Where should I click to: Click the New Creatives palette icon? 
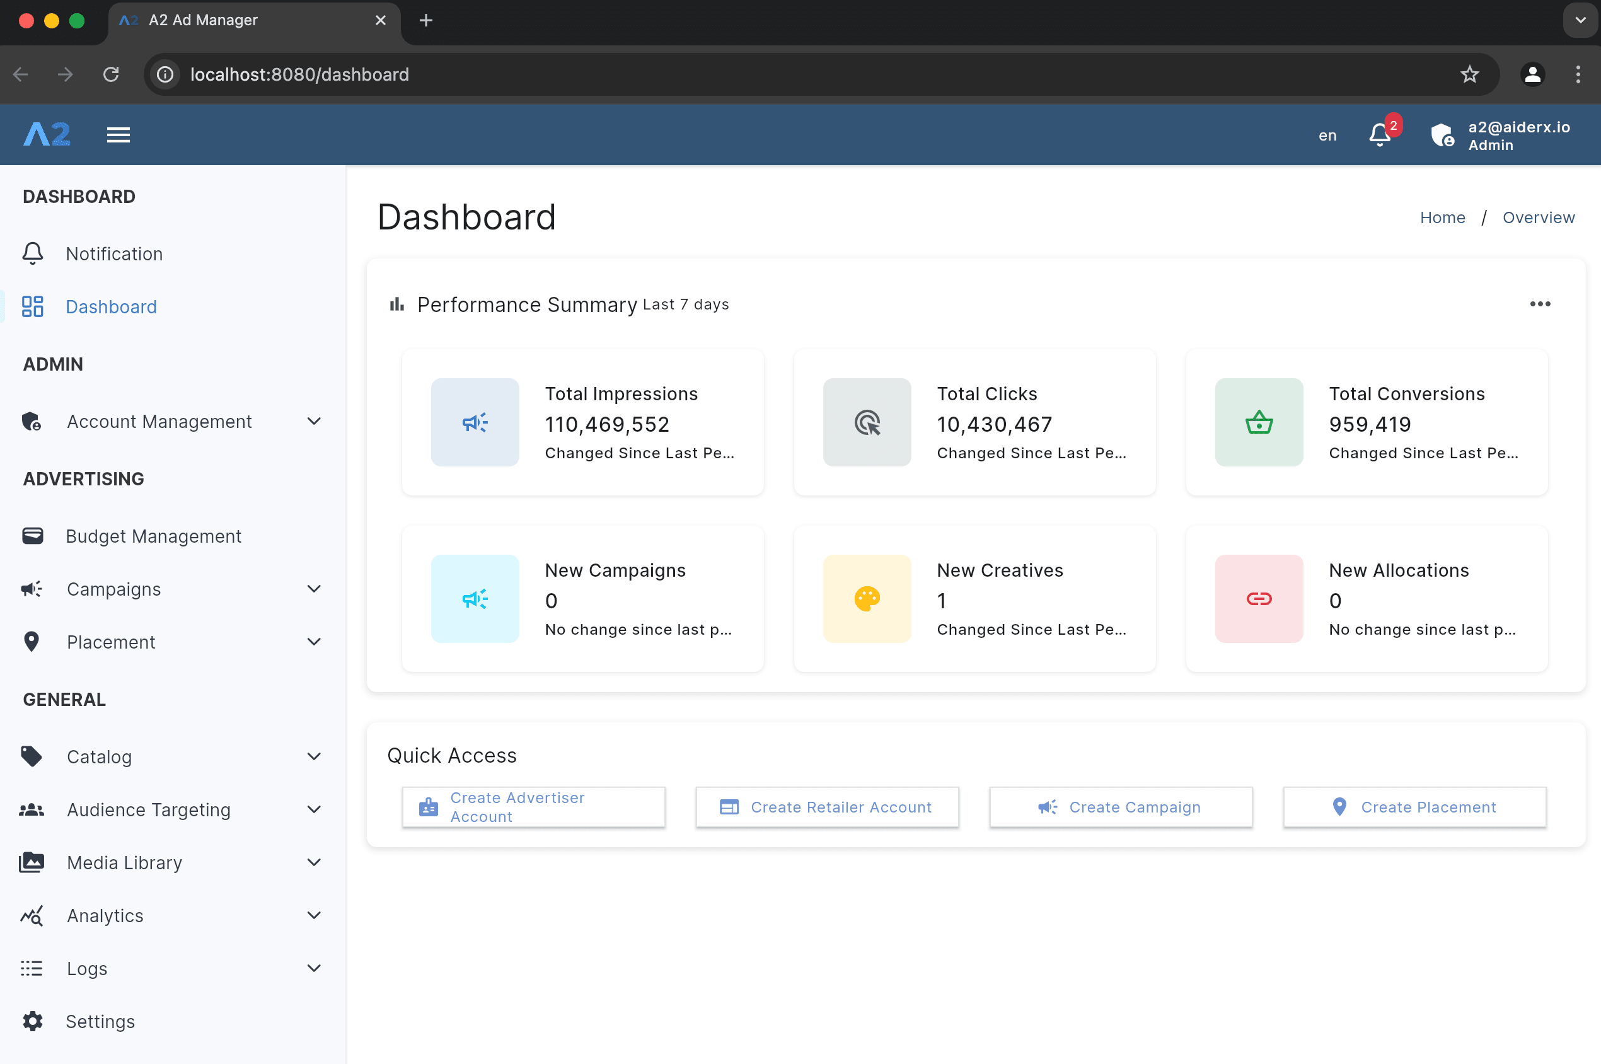(867, 599)
